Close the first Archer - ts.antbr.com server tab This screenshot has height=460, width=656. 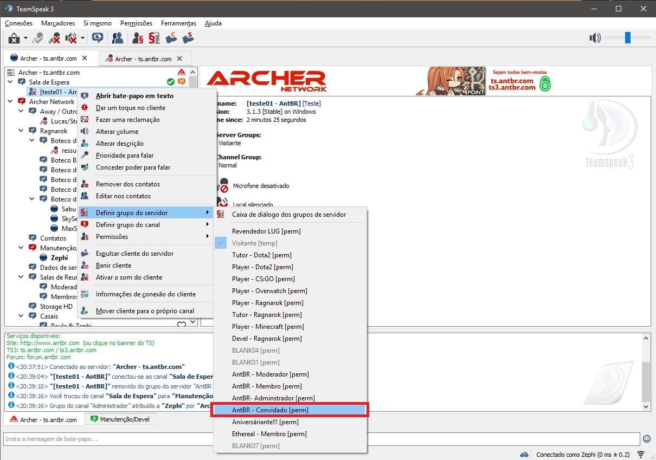[85, 58]
